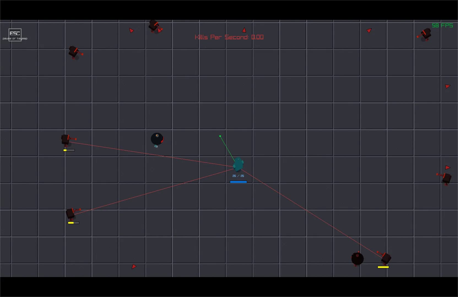Click the 58 FPS readout

click(442, 25)
